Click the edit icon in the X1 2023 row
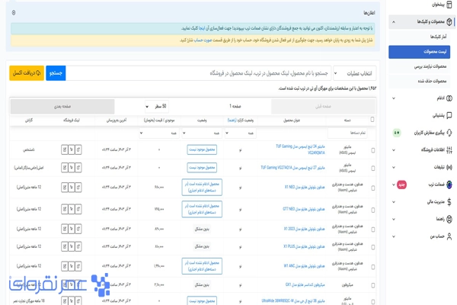Viewport: 457px width, 305px height. [65, 229]
